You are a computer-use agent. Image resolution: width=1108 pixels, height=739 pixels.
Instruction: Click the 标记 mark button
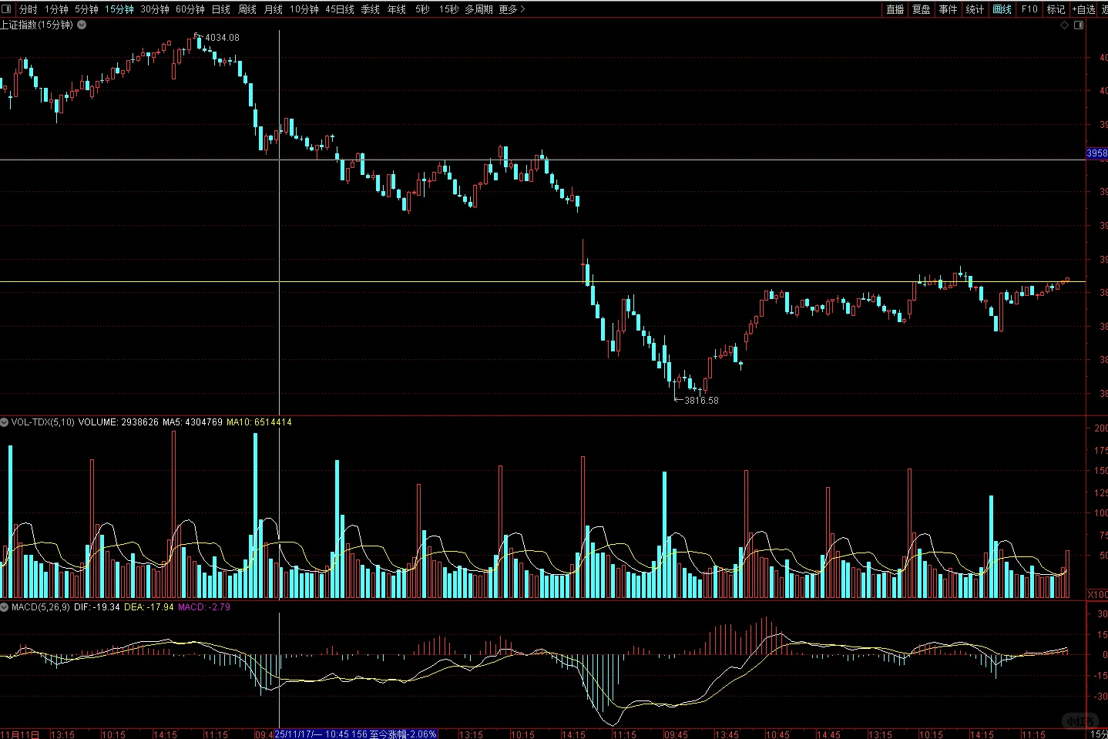pyautogui.click(x=1056, y=9)
